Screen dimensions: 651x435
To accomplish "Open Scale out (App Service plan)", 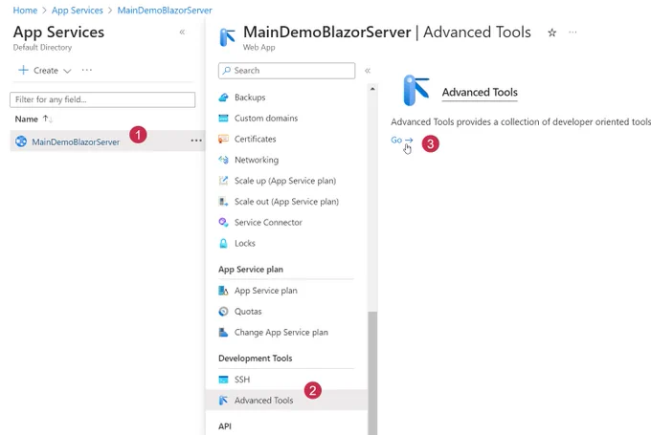I will click(x=286, y=202).
